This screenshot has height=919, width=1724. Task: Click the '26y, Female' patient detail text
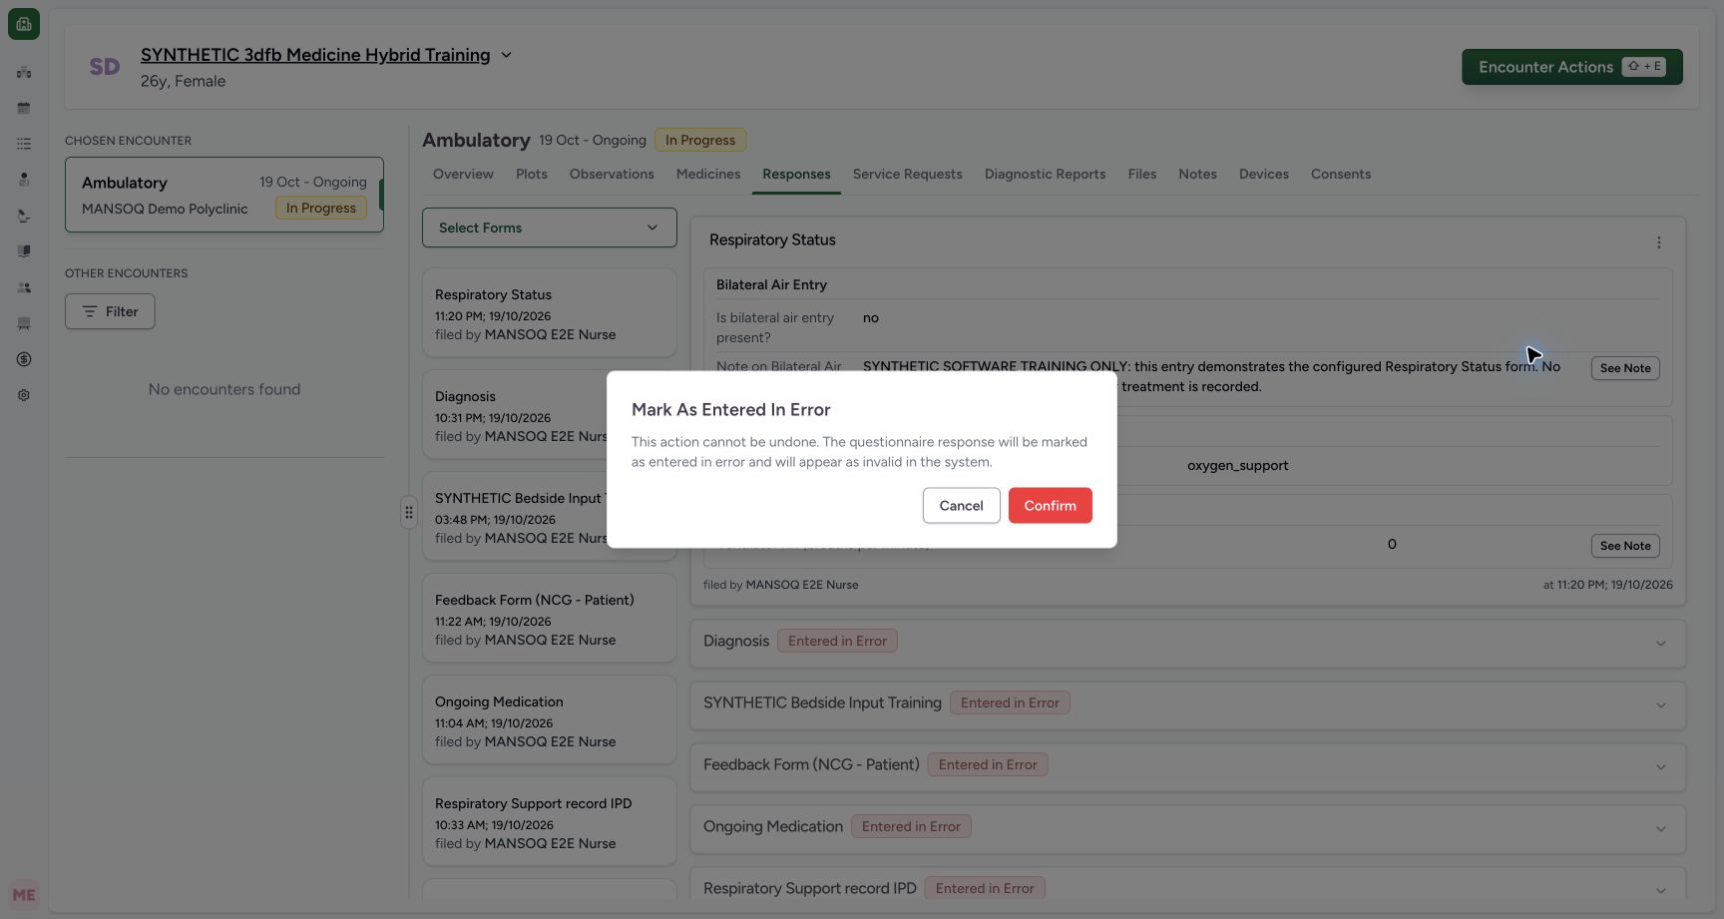coord(183,81)
